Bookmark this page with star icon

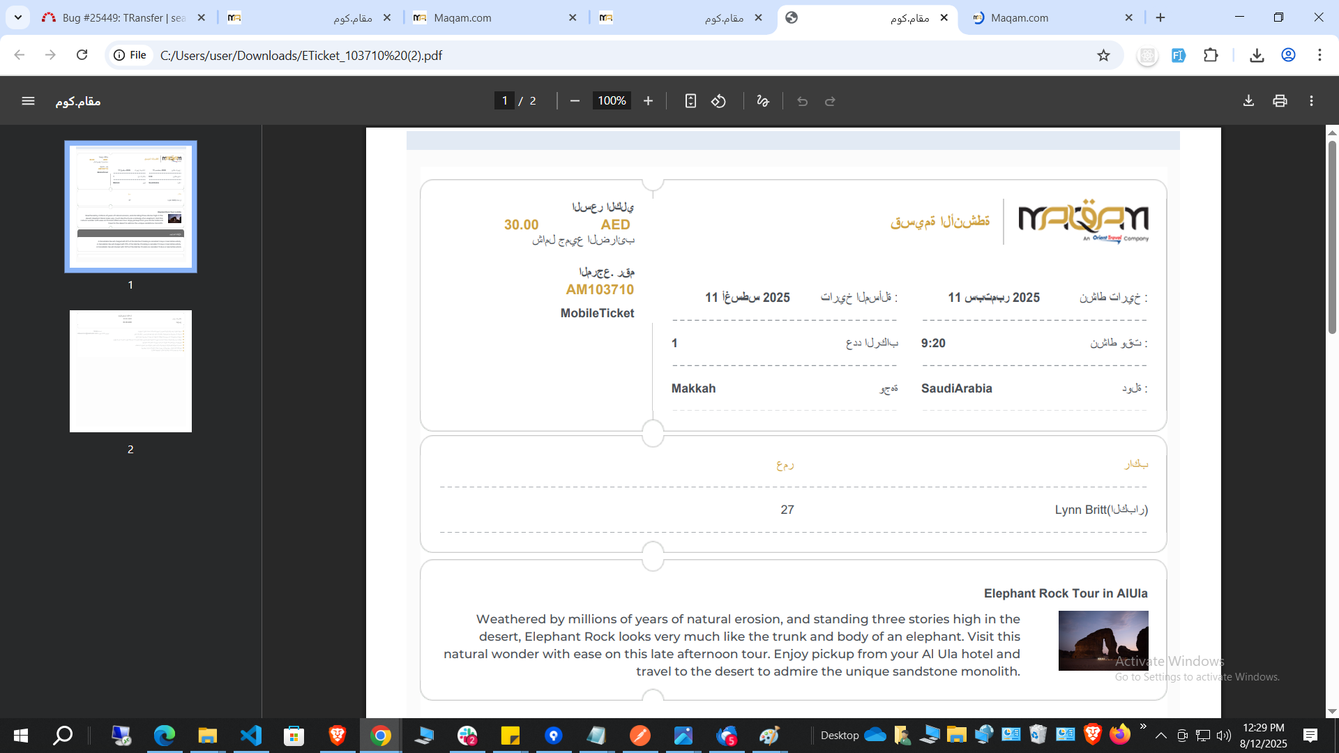pos(1103,55)
